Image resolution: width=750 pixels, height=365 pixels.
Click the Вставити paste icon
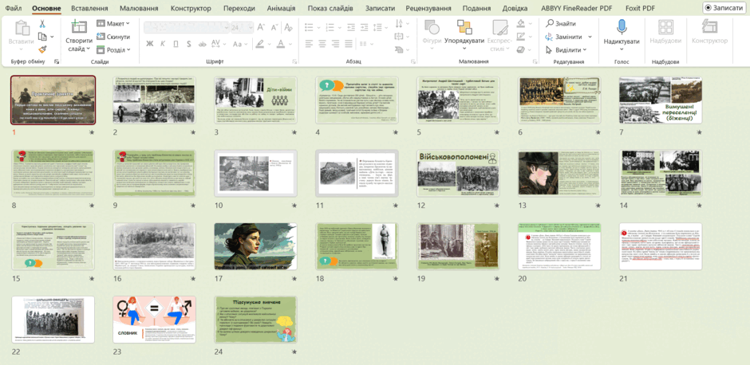pos(22,27)
